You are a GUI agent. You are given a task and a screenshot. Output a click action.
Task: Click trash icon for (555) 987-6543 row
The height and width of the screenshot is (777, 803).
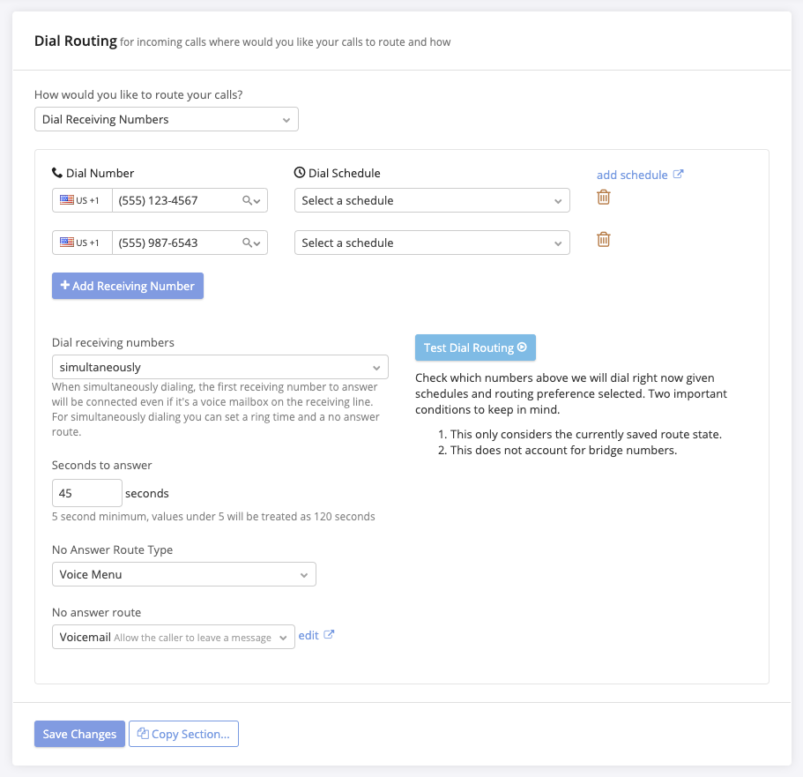604,240
